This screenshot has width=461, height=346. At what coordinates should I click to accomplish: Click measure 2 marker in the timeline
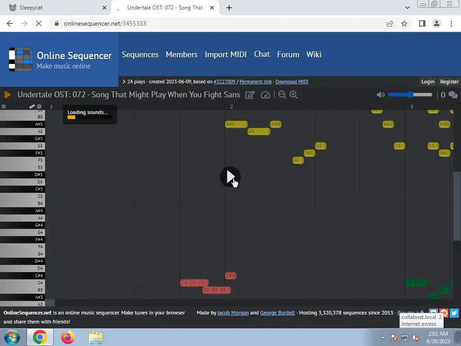(x=231, y=107)
